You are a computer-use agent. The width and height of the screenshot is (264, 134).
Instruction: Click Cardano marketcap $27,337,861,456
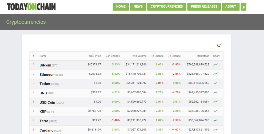[x=199, y=130]
